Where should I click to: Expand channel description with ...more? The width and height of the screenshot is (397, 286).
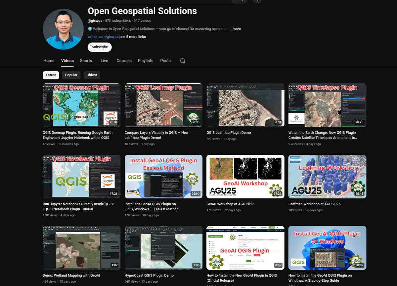(235, 29)
